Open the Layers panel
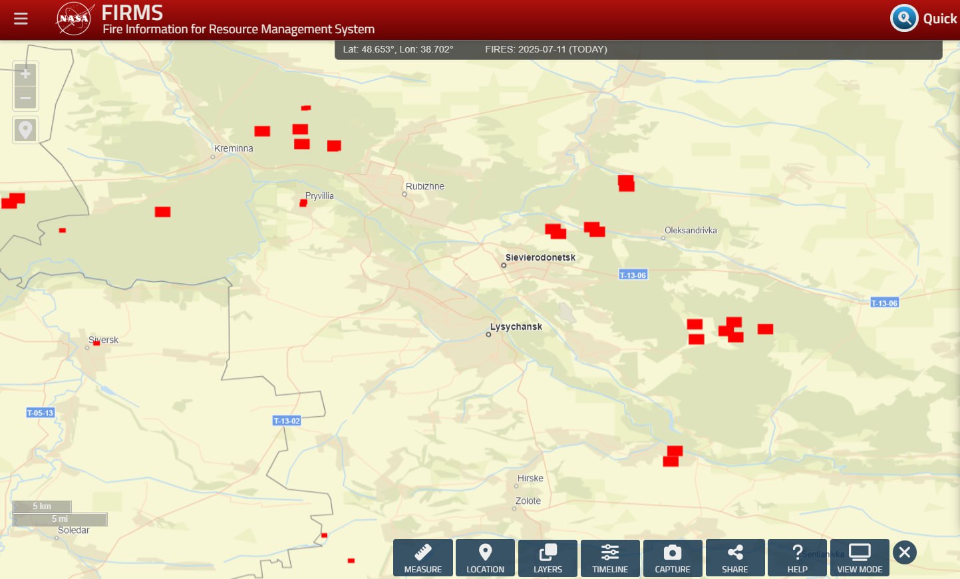960x579 pixels. pos(548,558)
